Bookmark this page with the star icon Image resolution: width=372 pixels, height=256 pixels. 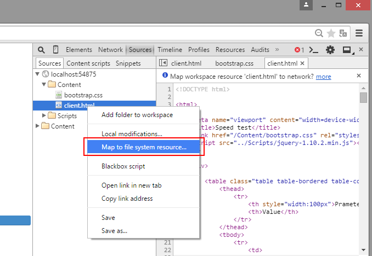pyautogui.click(x=331, y=33)
